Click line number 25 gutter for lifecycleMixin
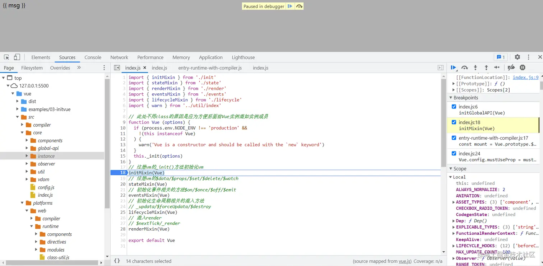Viewport: 543px width, 266px height. tap(122, 212)
